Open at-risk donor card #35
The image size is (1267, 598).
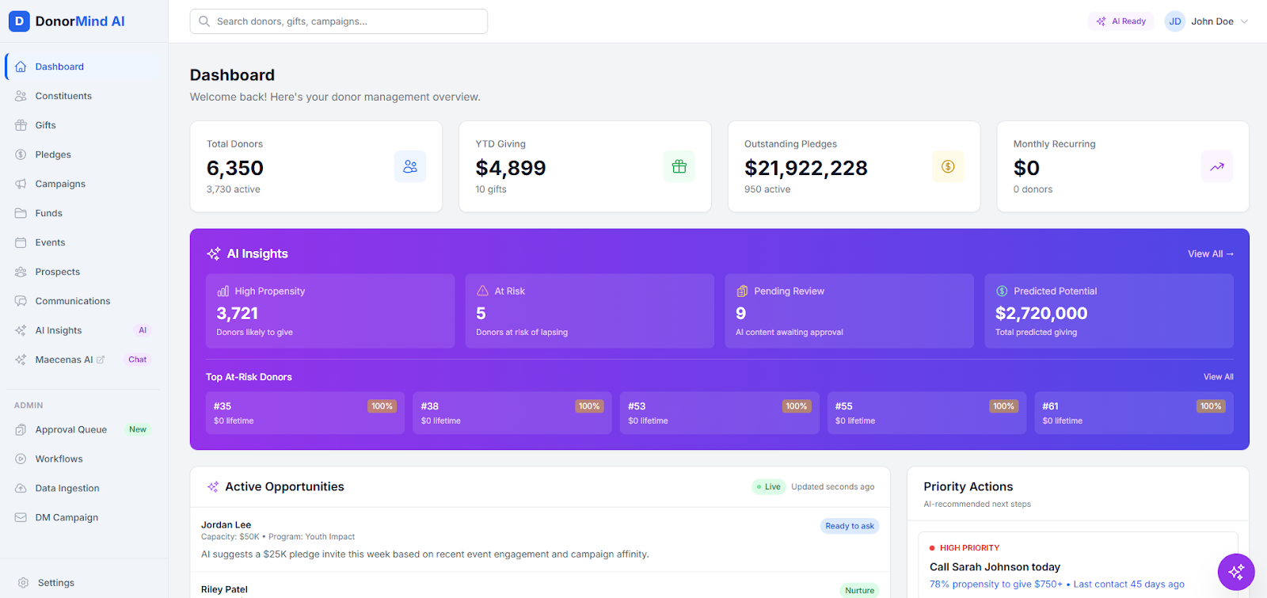pos(305,413)
